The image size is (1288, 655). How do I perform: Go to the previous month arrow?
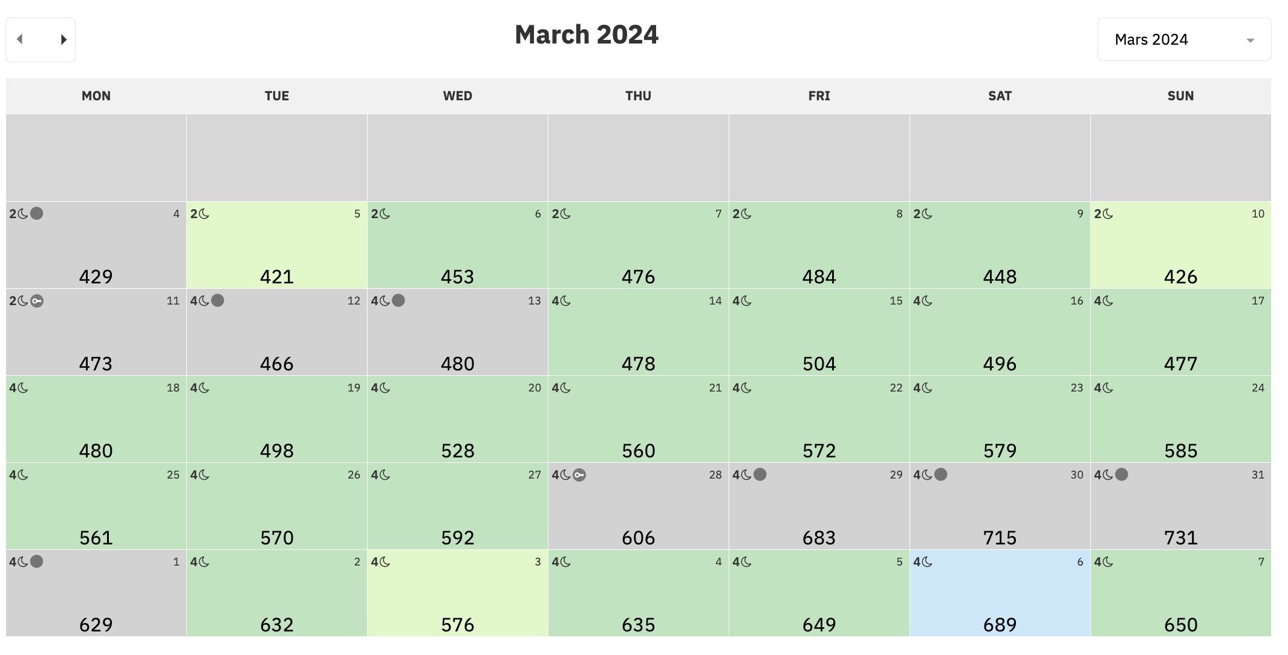(x=20, y=39)
